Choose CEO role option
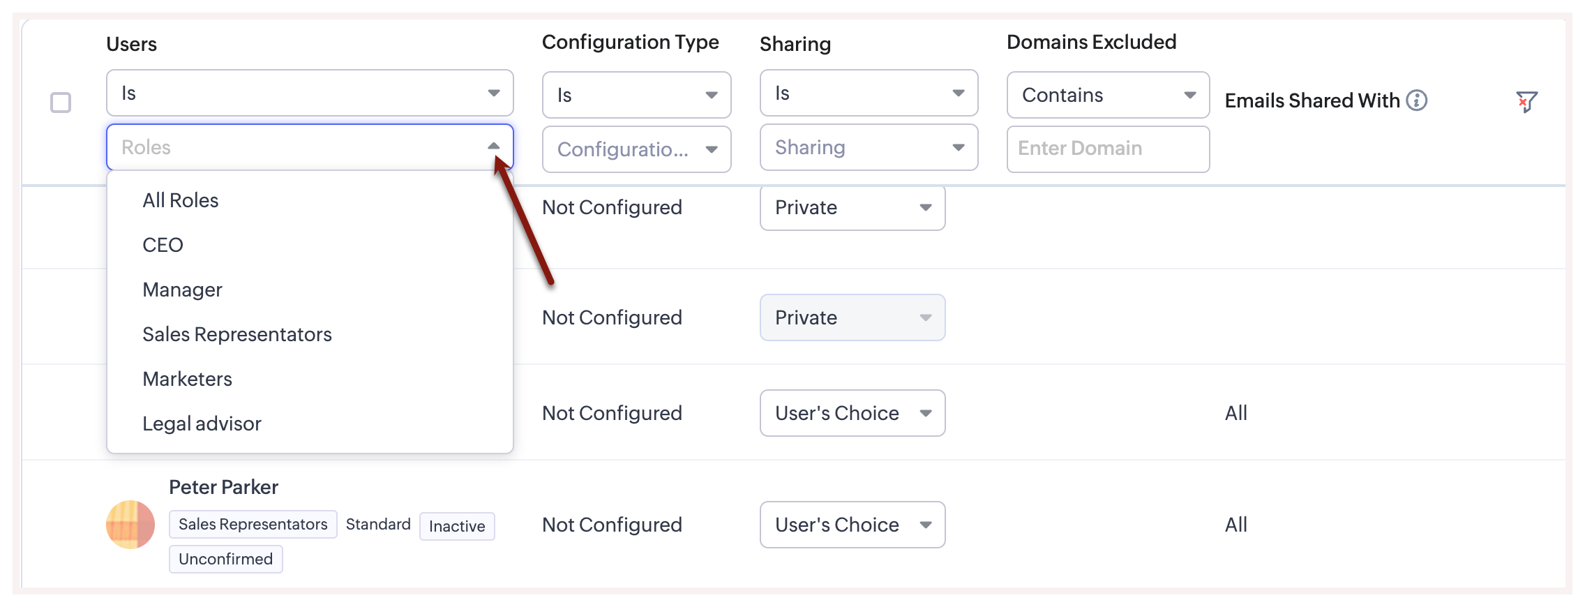 click(x=163, y=246)
